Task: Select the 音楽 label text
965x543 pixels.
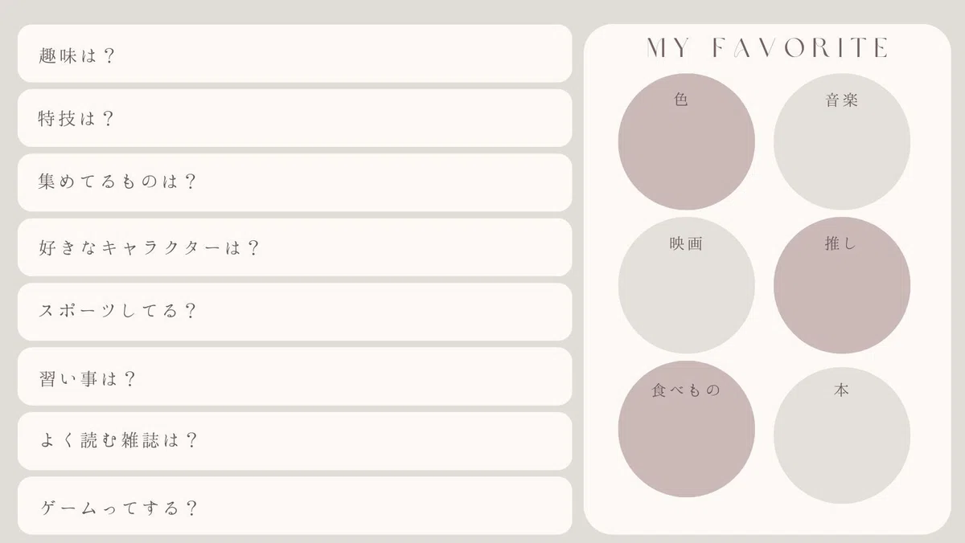Action: (x=842, y=101)
